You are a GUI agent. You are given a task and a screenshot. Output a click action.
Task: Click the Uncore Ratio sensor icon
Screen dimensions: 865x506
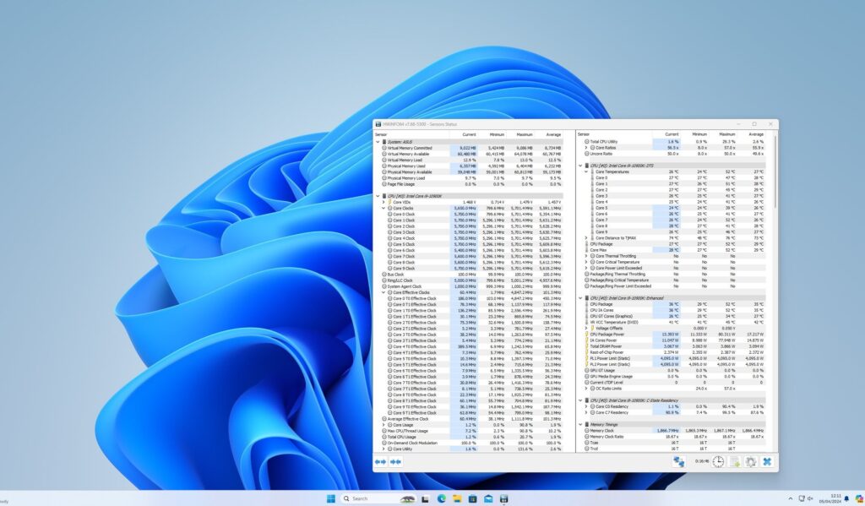pyautogui.click(x=587, y=154)
